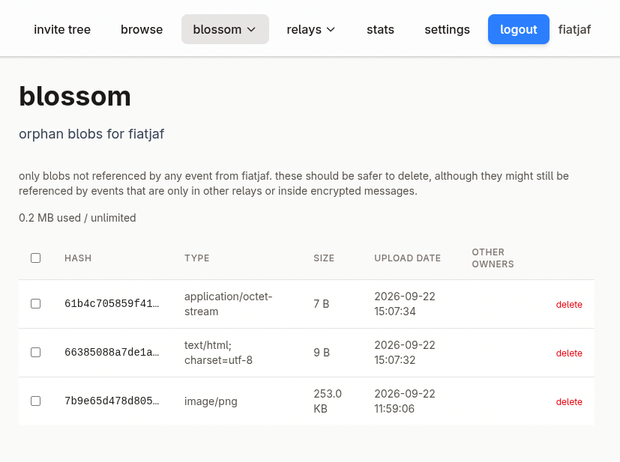620x462 pixels.
Task: Click the OTHER OWNERS column header
Action: coord(493,258)
